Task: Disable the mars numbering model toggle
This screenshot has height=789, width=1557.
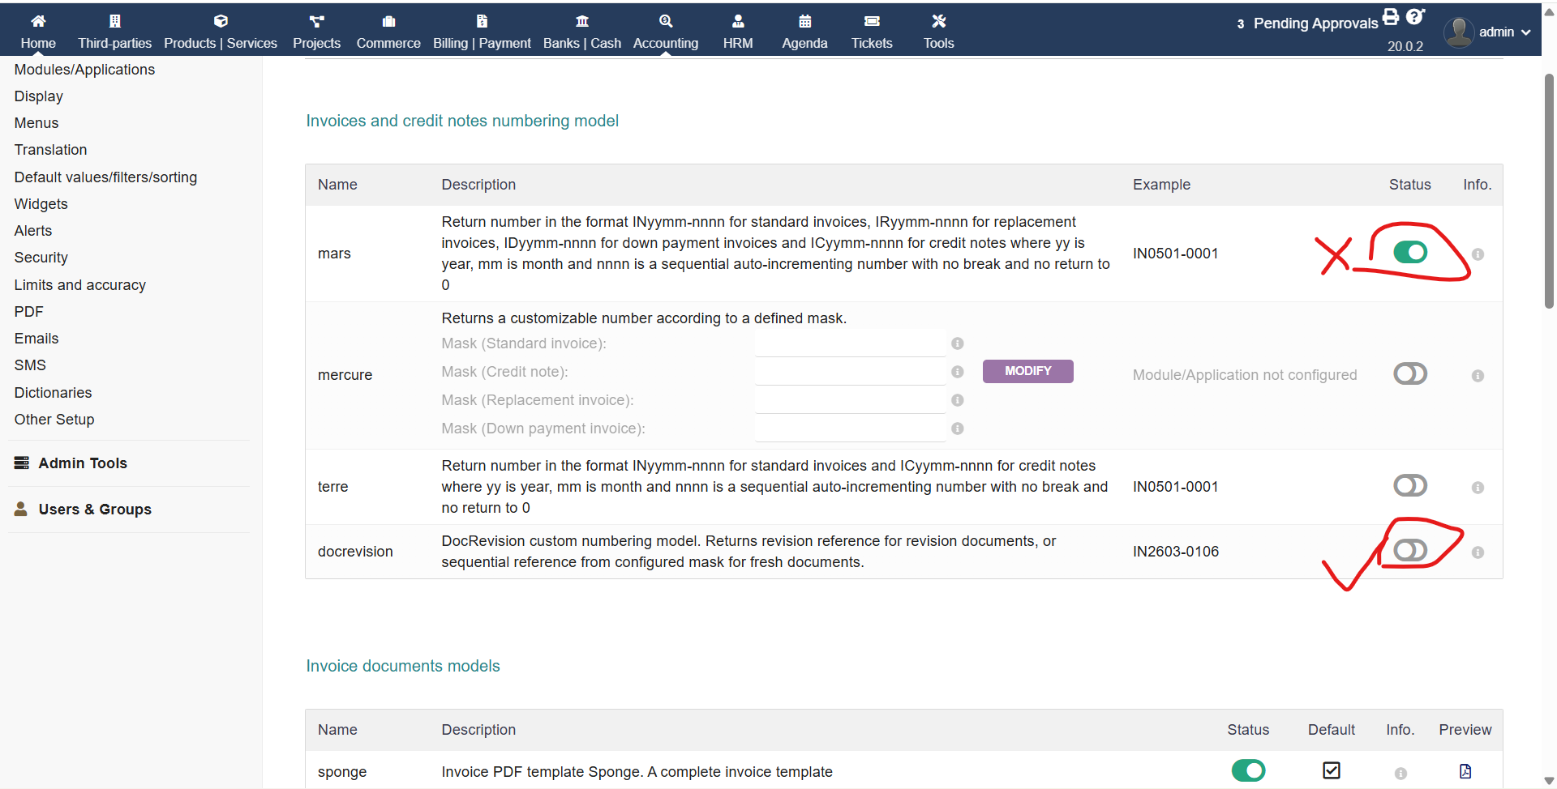Action: pyautogui.click(x=1410, y=253)
